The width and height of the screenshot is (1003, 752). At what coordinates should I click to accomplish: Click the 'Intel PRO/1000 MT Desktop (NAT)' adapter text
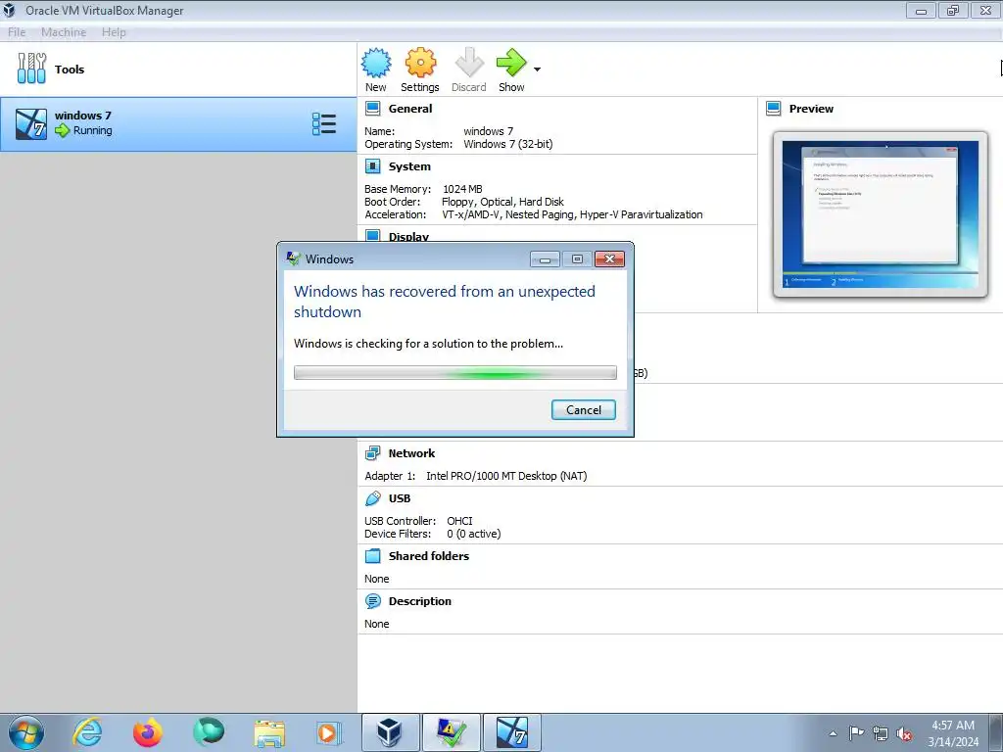coord(506,476)
